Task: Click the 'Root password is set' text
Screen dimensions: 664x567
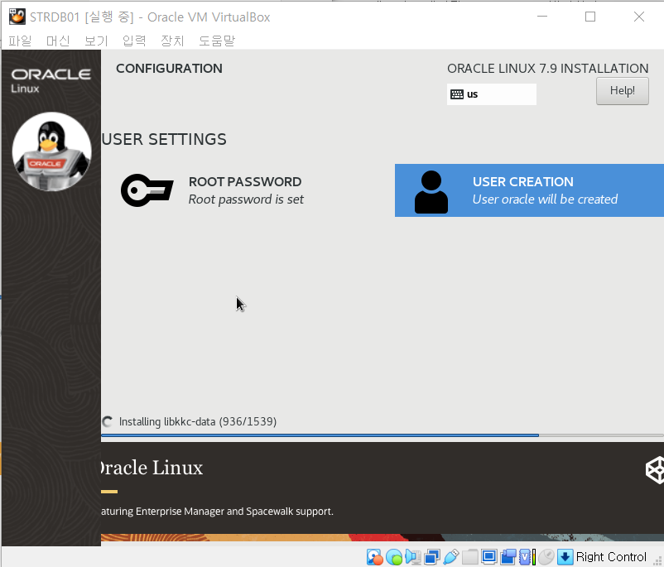Action: (246, 199)
